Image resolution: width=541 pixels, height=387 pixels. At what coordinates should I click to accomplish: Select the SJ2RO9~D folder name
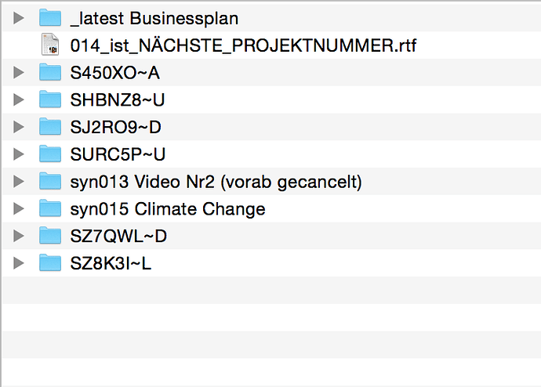click(x=115, y=127)
